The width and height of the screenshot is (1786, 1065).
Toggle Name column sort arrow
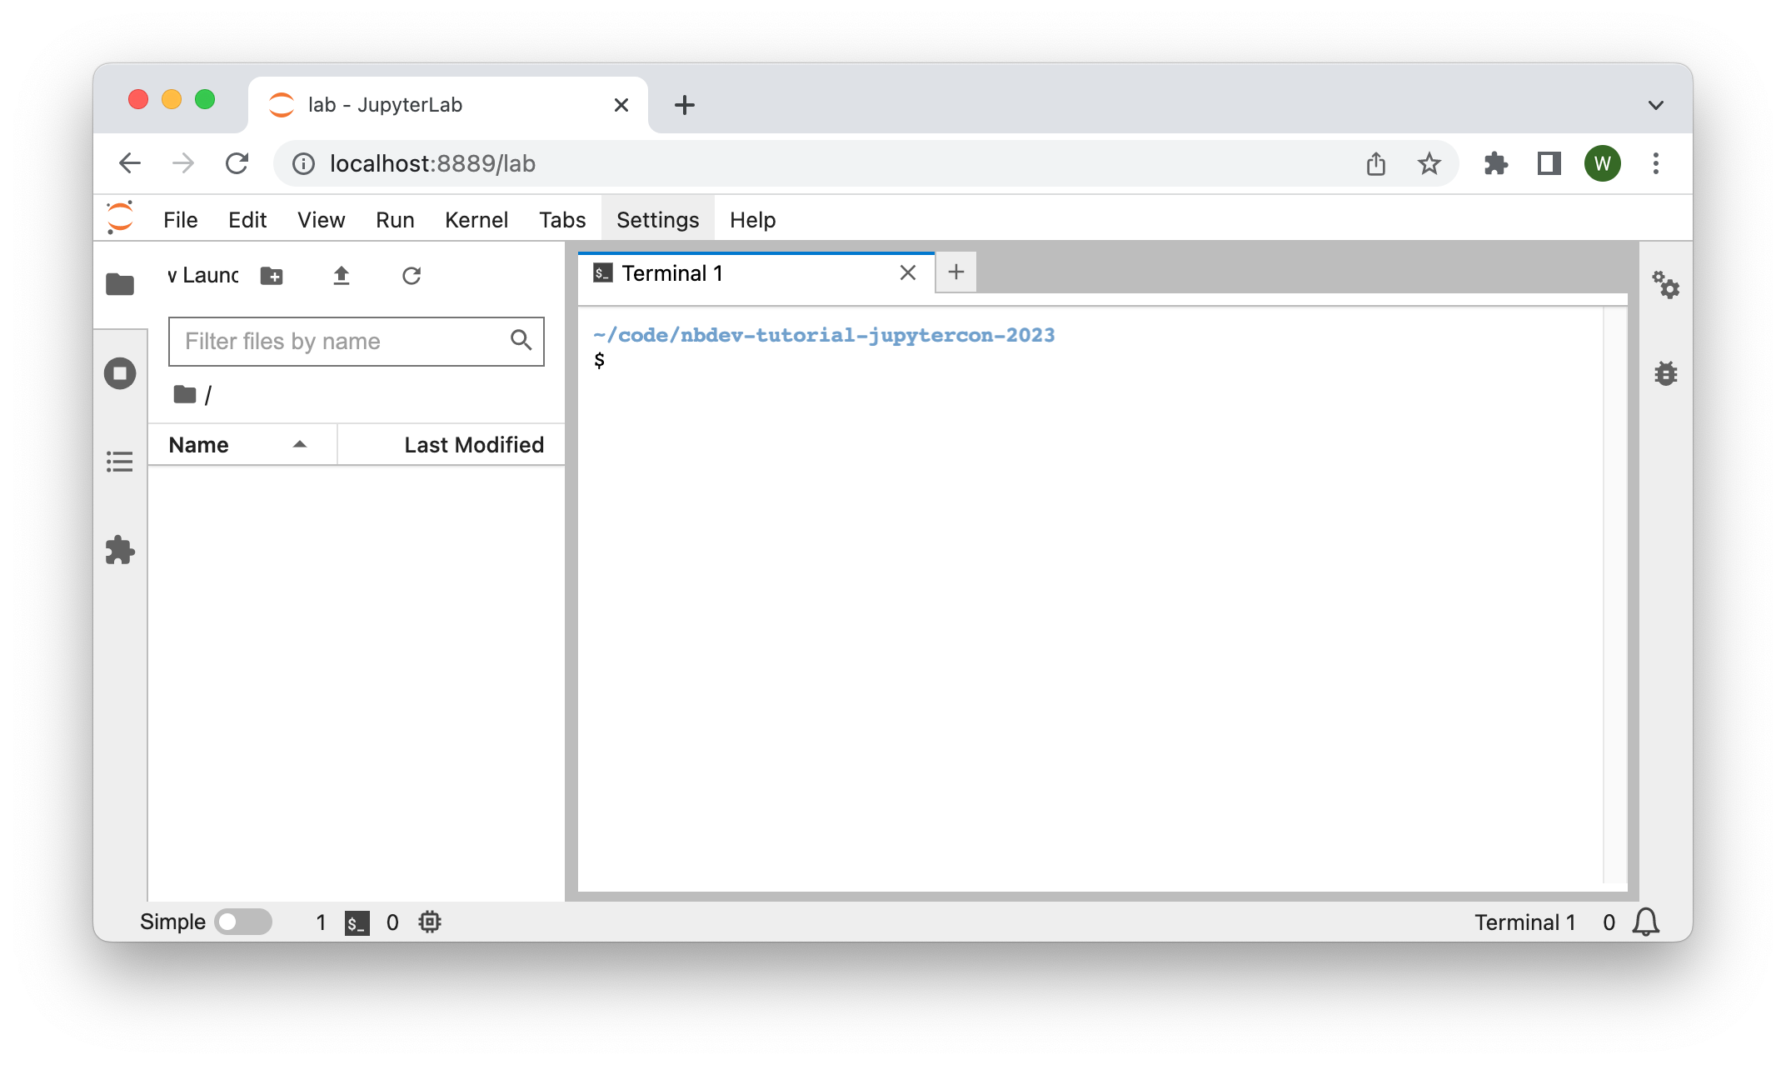pos(300,445)
